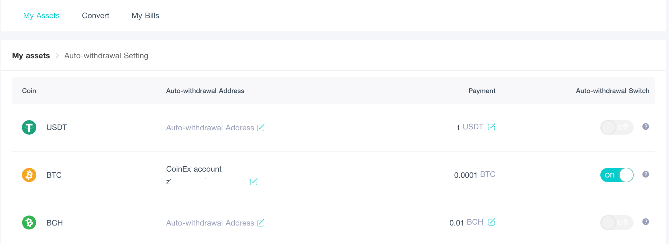The height and width of the screenshot is (244, 669).
Task: Open the help icon next to BTC switch
Action: (x=646, y=174)
